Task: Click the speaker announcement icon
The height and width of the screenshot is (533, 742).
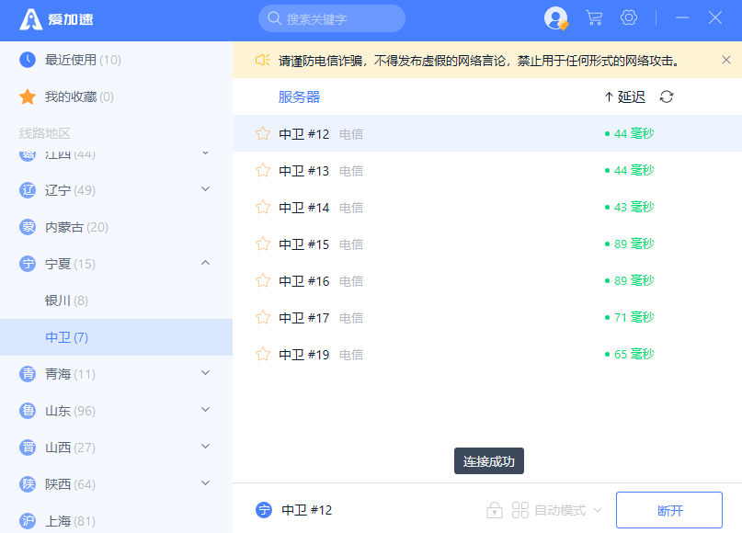Action: [x=263, y=60]
